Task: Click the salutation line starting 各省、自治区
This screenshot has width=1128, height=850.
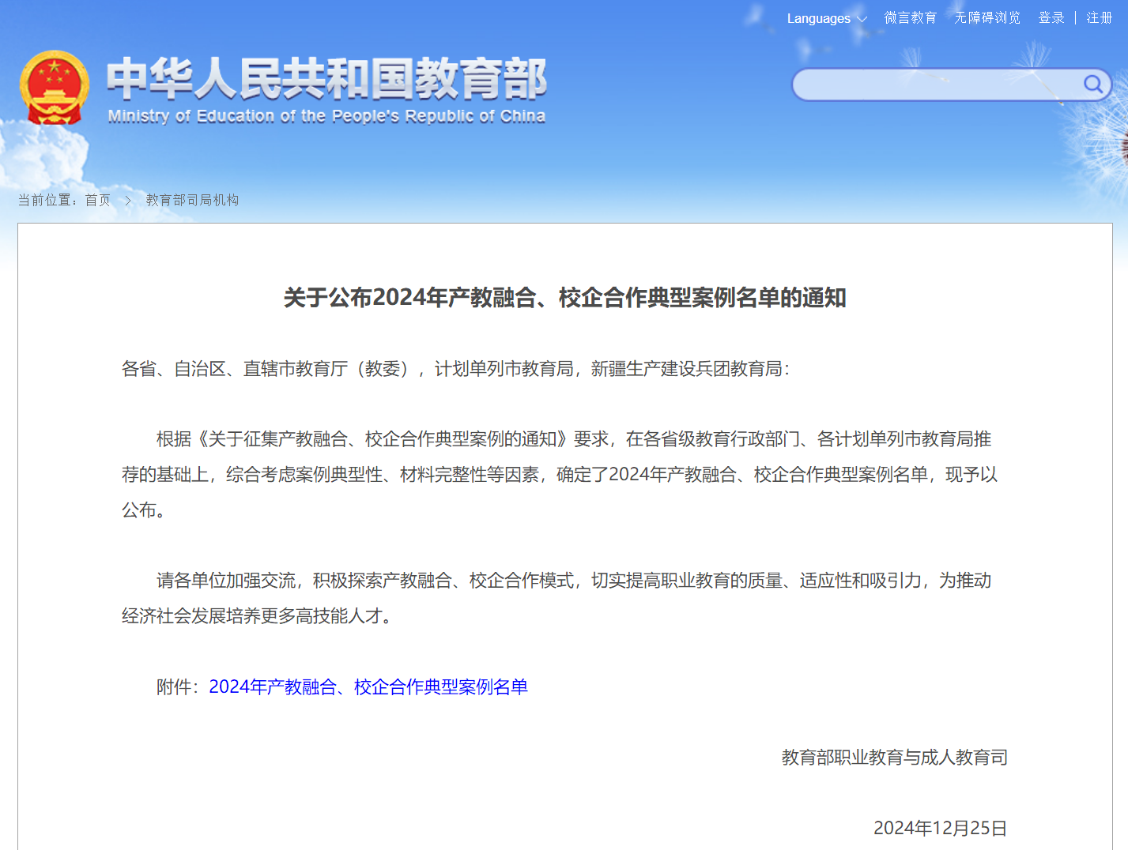Action: click(455, 369)
